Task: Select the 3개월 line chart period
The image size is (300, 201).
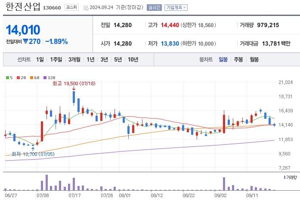Action: (74, 59)
